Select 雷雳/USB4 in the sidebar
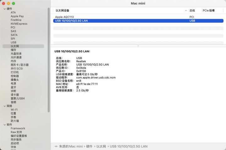 point(18,99)
